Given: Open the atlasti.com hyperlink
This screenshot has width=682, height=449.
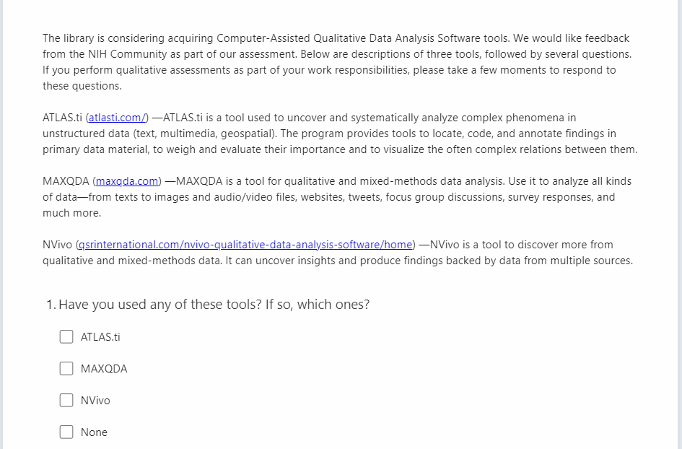Looking at the screenshot, I should coord(117,118).
